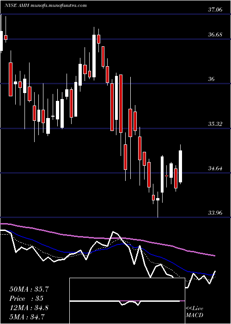231x324 pixels.
Task: Click the 36.68 price level label
Action: click(x=215, y=35)
